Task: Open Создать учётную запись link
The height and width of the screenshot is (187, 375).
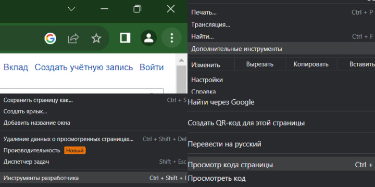Action: 84,68
